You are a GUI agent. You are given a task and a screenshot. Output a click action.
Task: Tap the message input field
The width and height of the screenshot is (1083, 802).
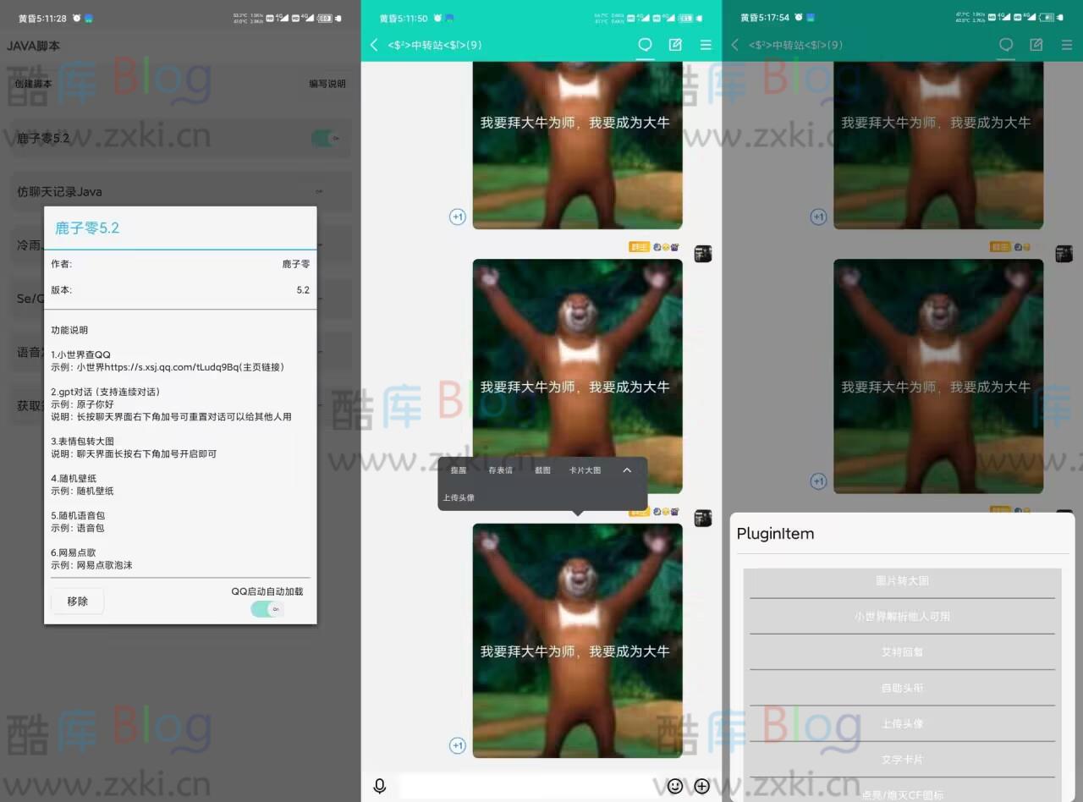coord(525,786)
